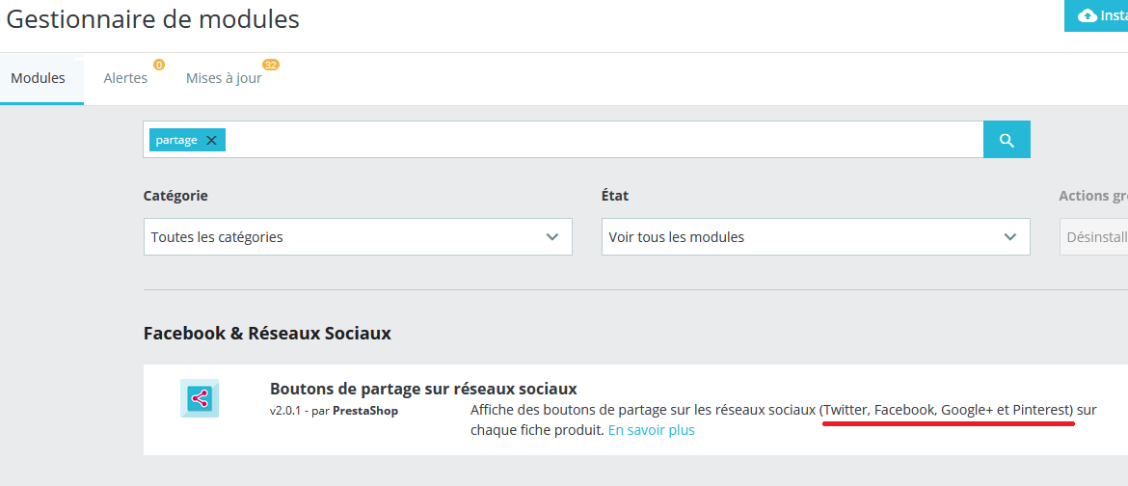Viewport: 1128px width, 486px height.
Task: Click the magnifier search button
Action: click(x=1007, y=140)
